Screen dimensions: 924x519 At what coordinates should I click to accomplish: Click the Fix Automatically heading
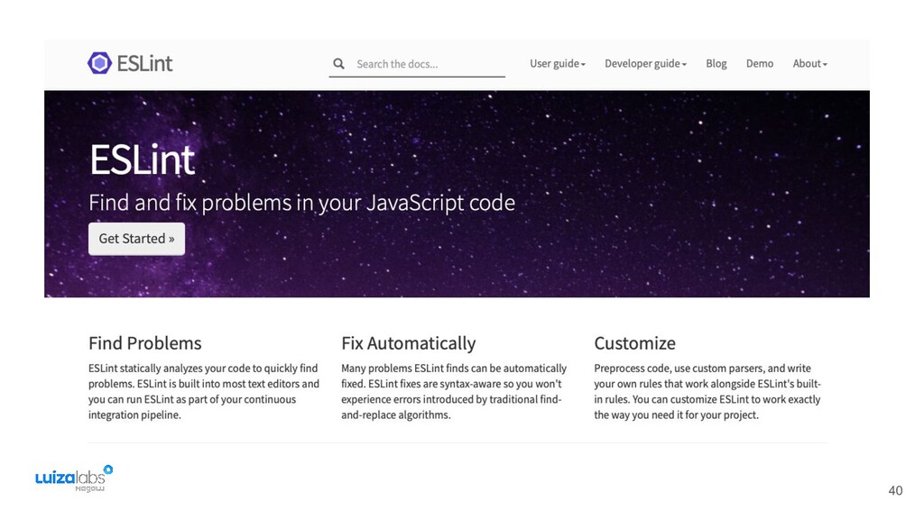pyautogui.click(x=409, y=343)
